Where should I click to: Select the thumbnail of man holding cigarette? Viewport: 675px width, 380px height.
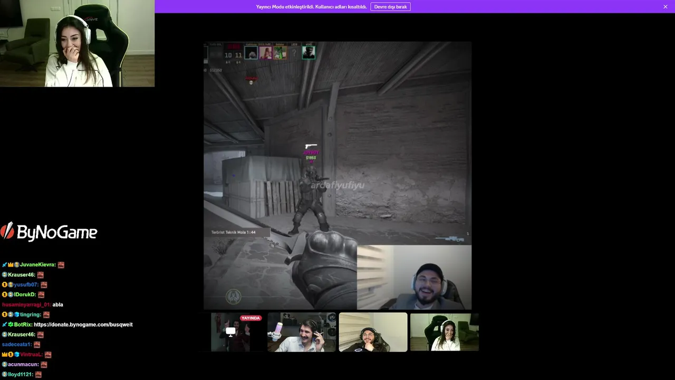coord(302,332)
